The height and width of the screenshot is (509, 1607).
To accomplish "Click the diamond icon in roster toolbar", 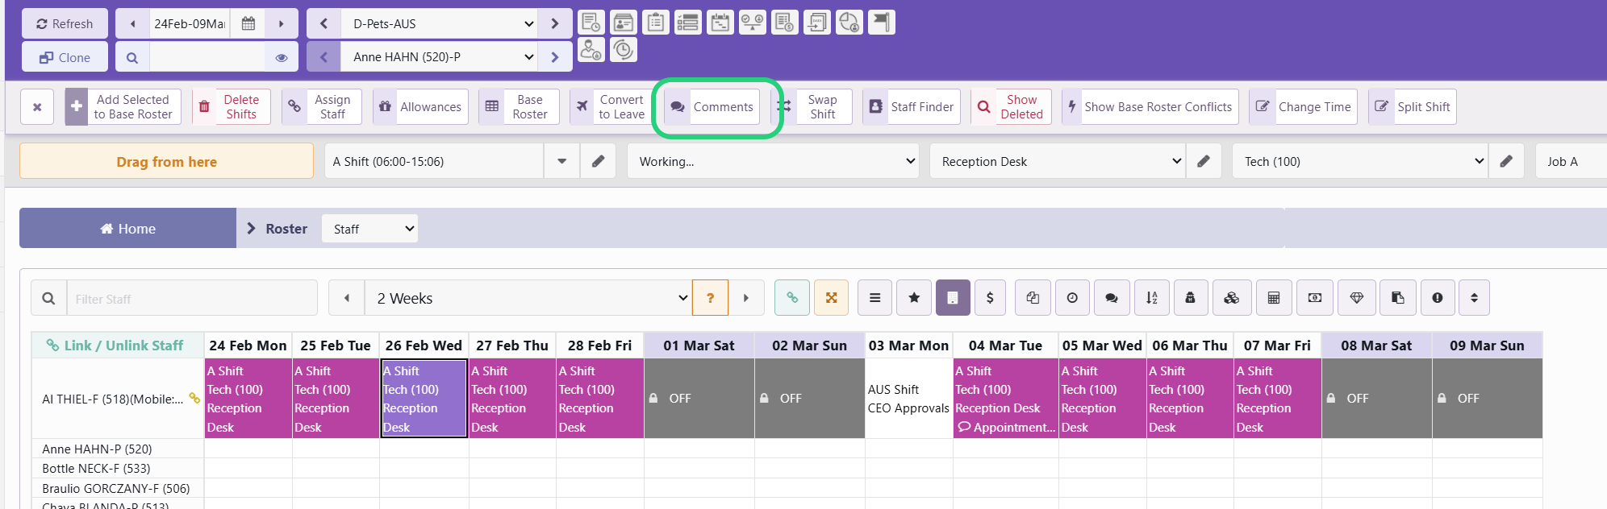I will coord(1357,298).
